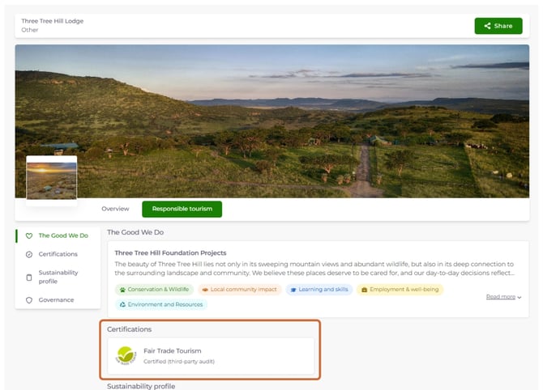Open Sustainability profile sidebar item

tap(58, 277)
